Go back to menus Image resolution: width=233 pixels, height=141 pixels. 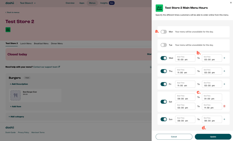click(x=13, y=12)
